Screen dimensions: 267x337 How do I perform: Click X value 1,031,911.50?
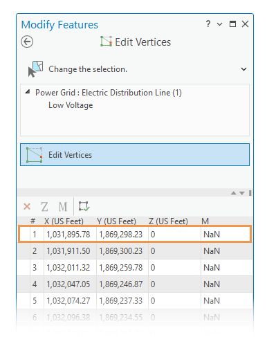68,251
